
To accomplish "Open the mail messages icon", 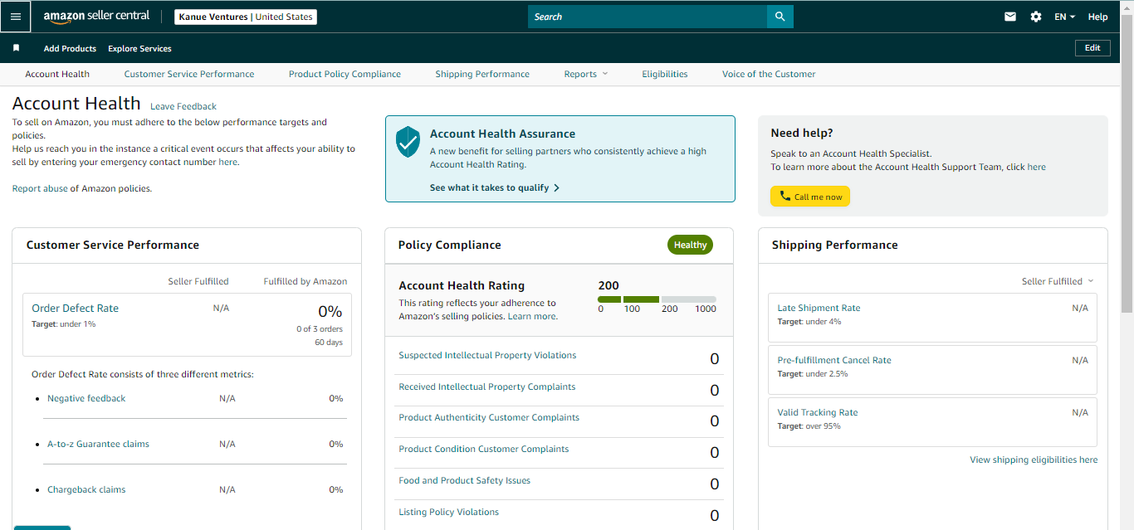I will click(1010, 17).
